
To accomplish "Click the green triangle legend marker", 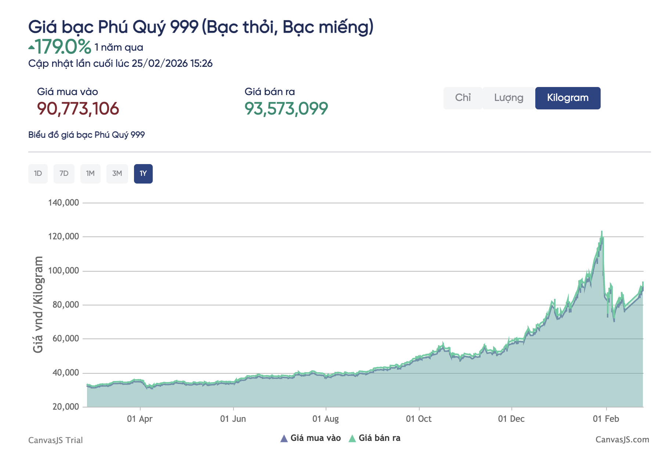I will pos(352,438).
